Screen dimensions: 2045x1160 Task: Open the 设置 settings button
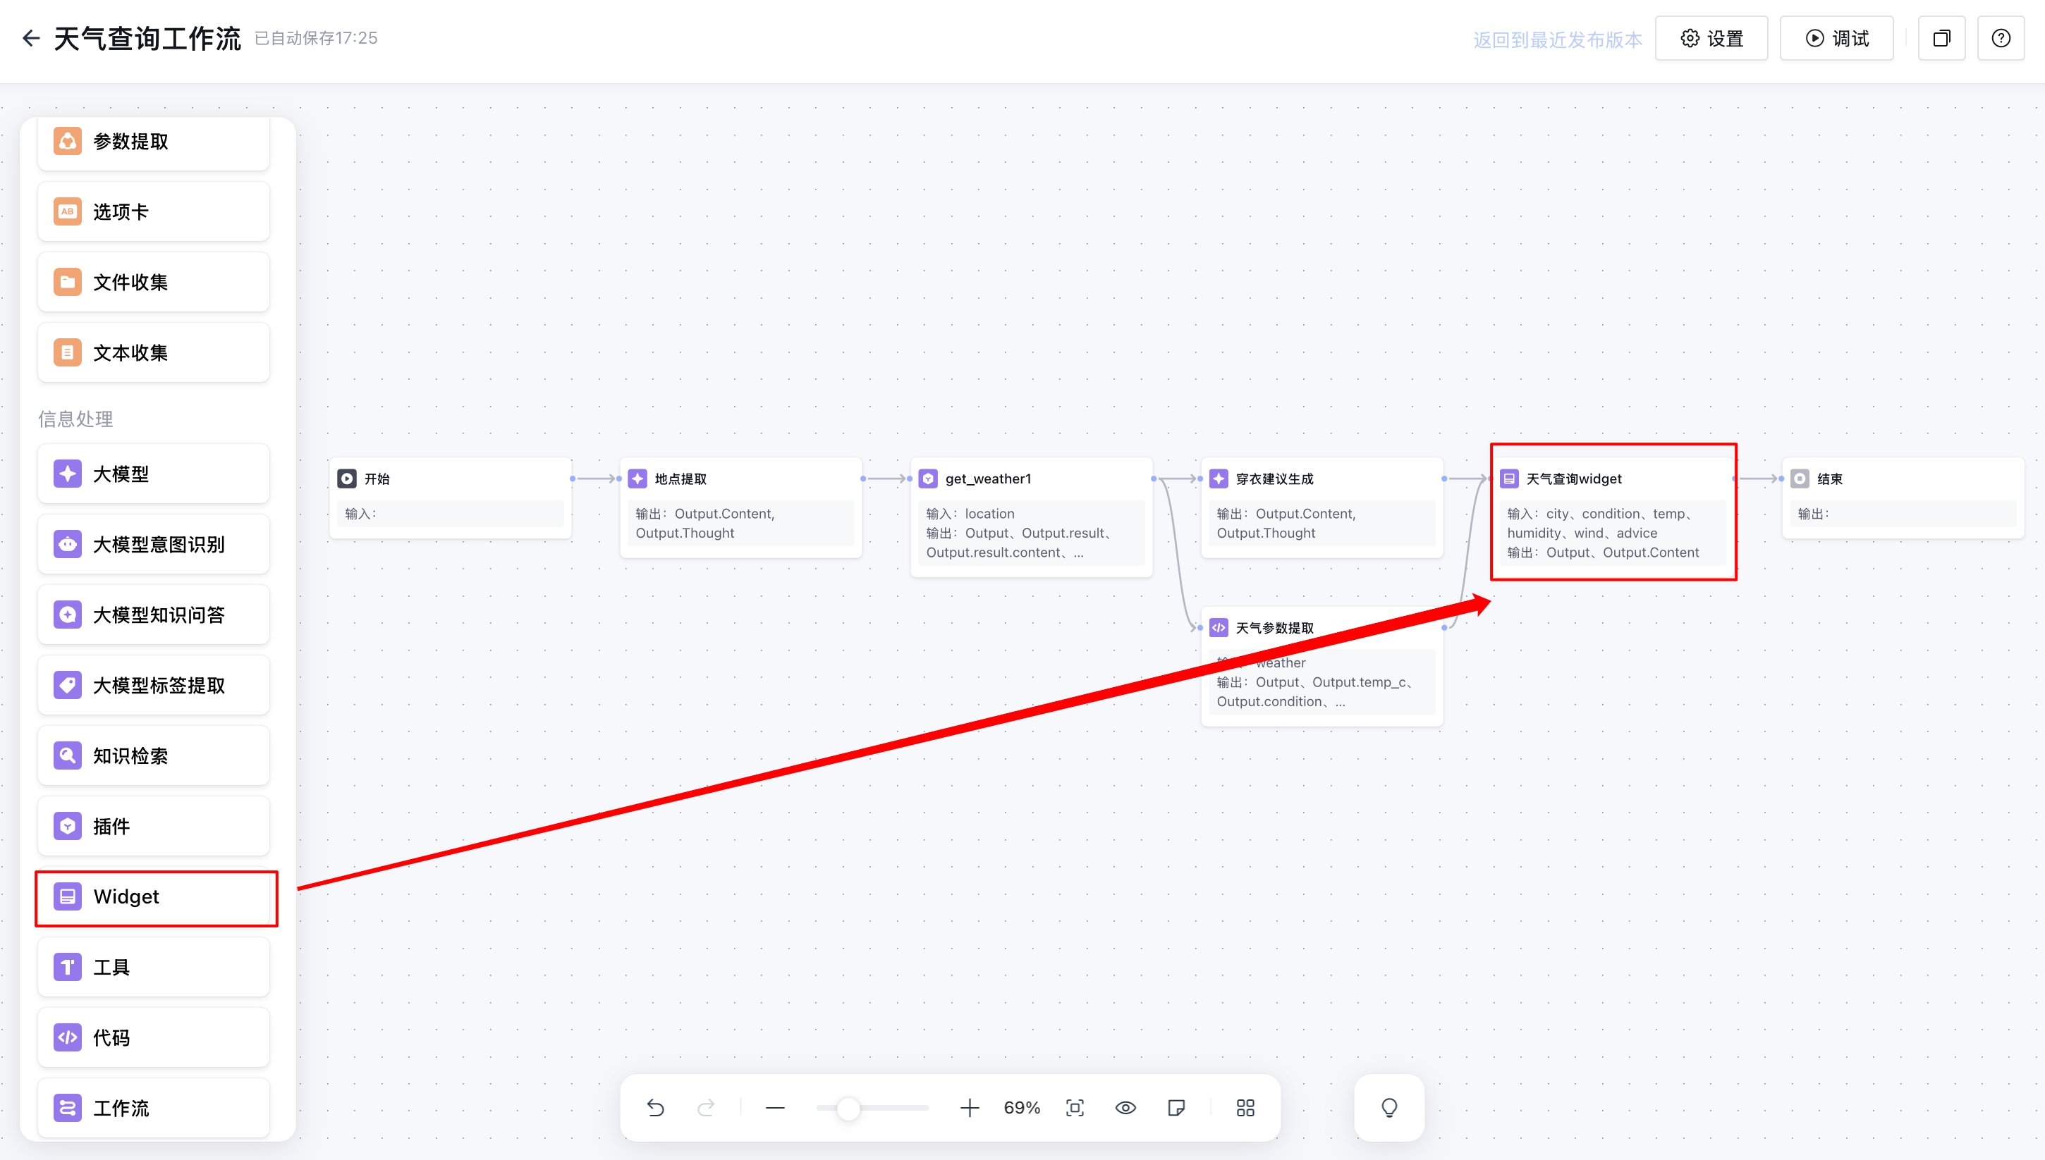1711,38
